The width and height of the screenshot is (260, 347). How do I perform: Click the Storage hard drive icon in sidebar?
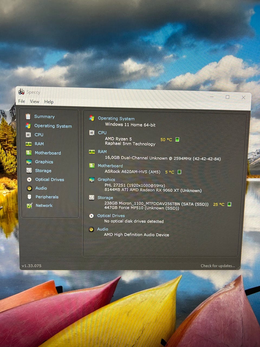tap(29, 171)
